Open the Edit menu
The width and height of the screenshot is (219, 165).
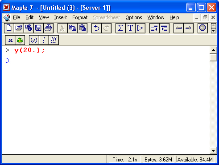tap(29, 17)
